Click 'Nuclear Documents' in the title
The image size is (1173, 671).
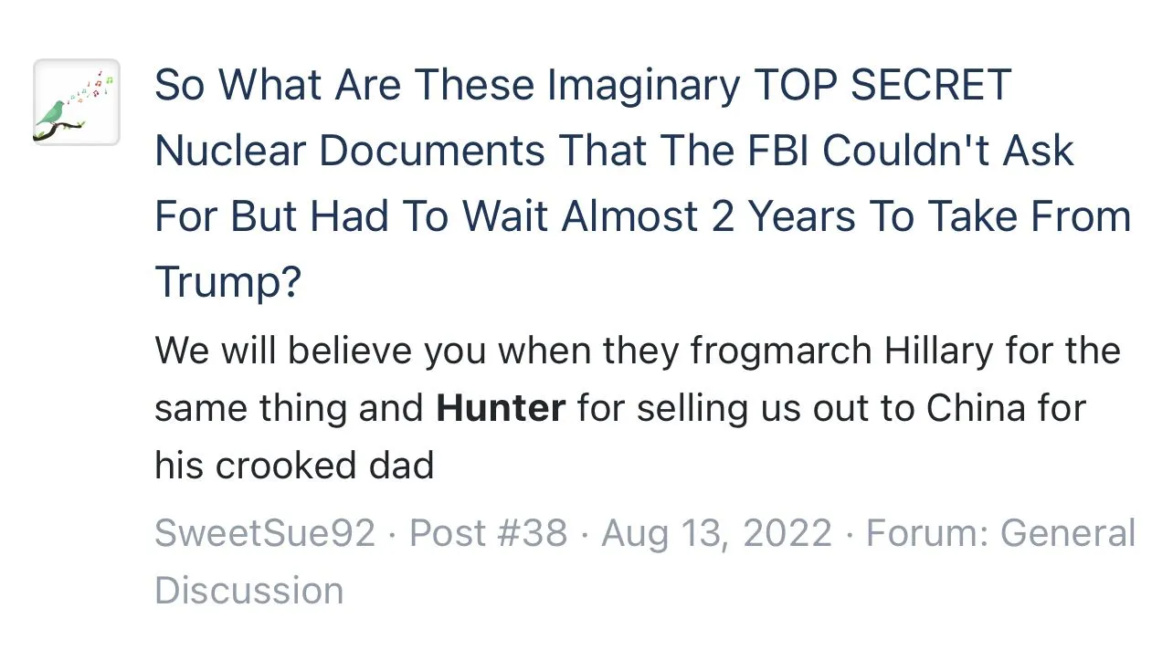[x=352, y=151]
